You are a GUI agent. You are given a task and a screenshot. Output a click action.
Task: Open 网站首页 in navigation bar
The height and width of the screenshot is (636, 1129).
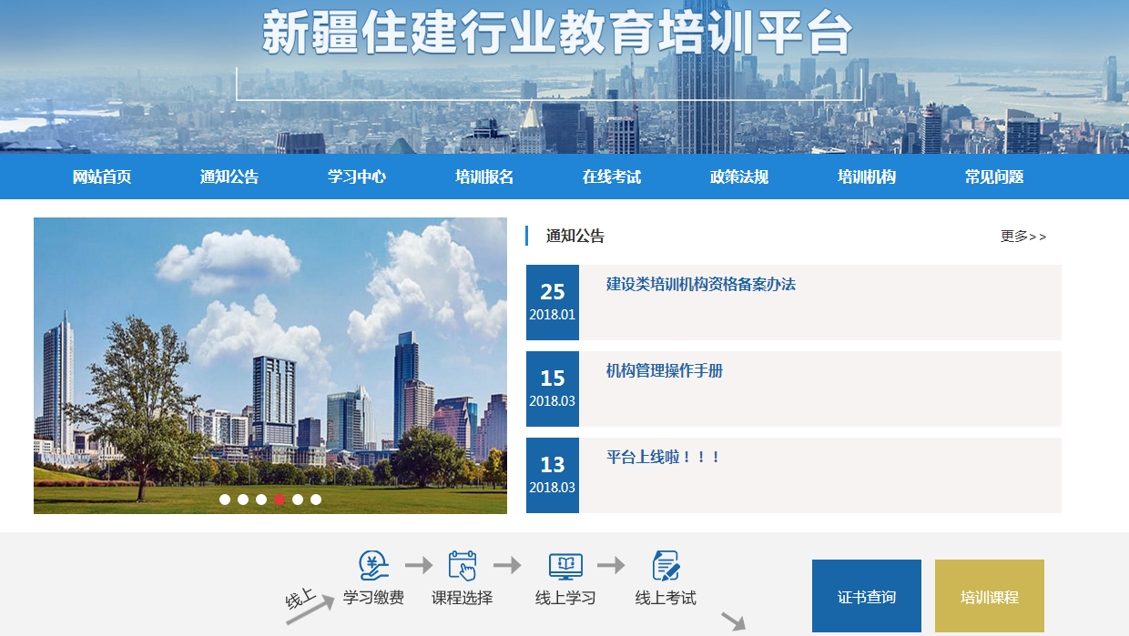[x=102, y=177]
